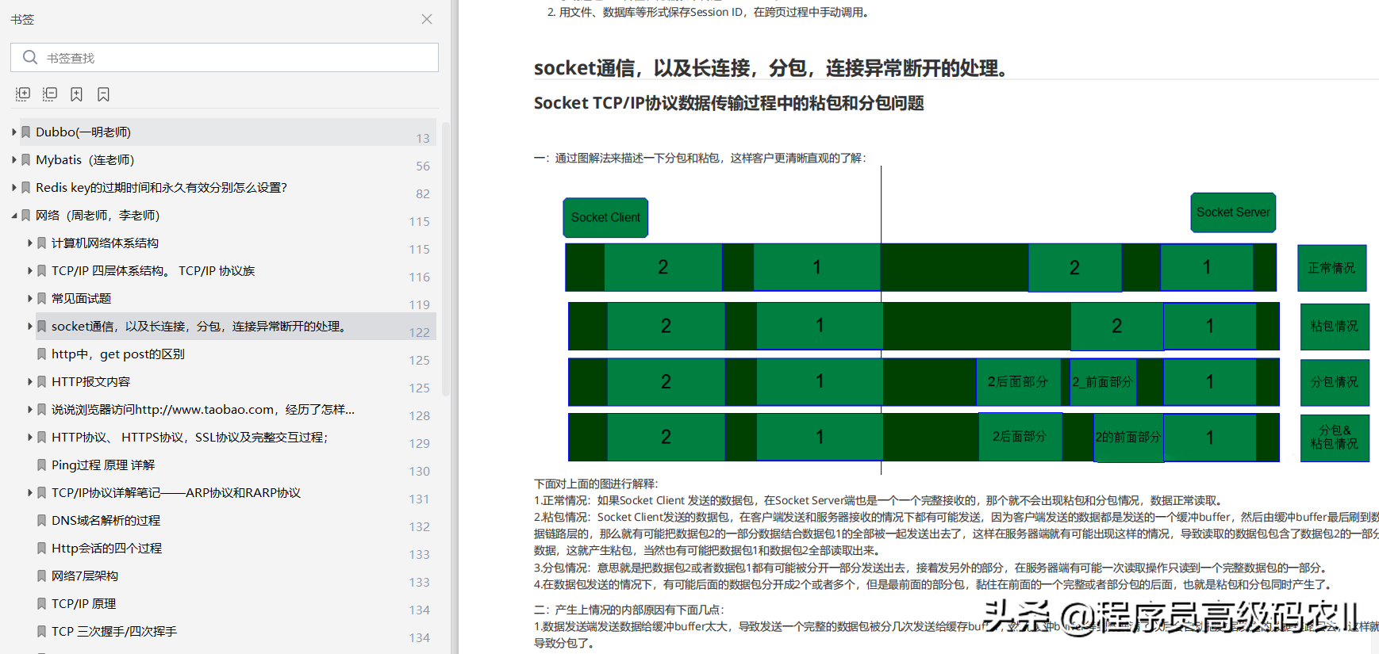Jump to 计算机网络体系结构 section
Screen dimensions: 1379x654
[105, 243]
